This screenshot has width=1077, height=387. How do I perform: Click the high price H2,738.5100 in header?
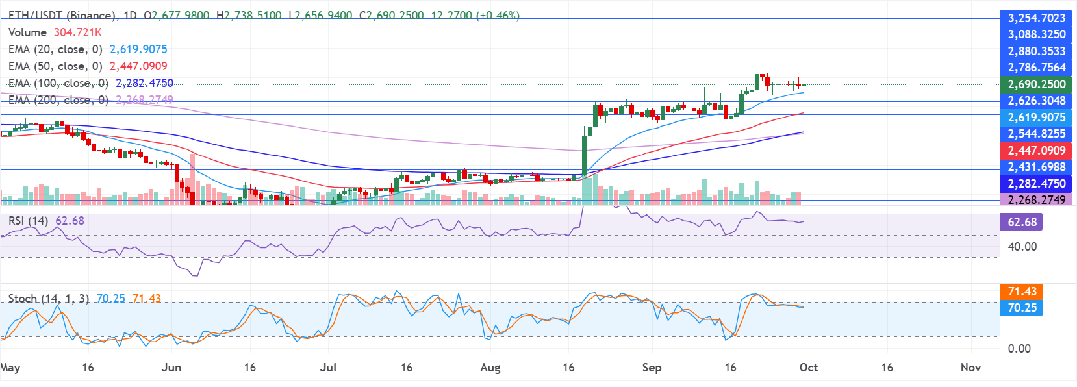249,15
